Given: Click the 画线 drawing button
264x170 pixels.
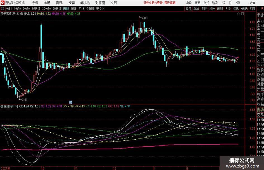Looking at the screenshot, I should tap(220, 9).
